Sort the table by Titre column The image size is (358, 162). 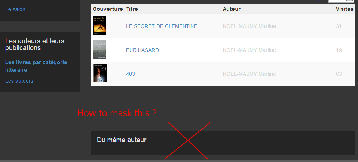[x=132, y=9]
